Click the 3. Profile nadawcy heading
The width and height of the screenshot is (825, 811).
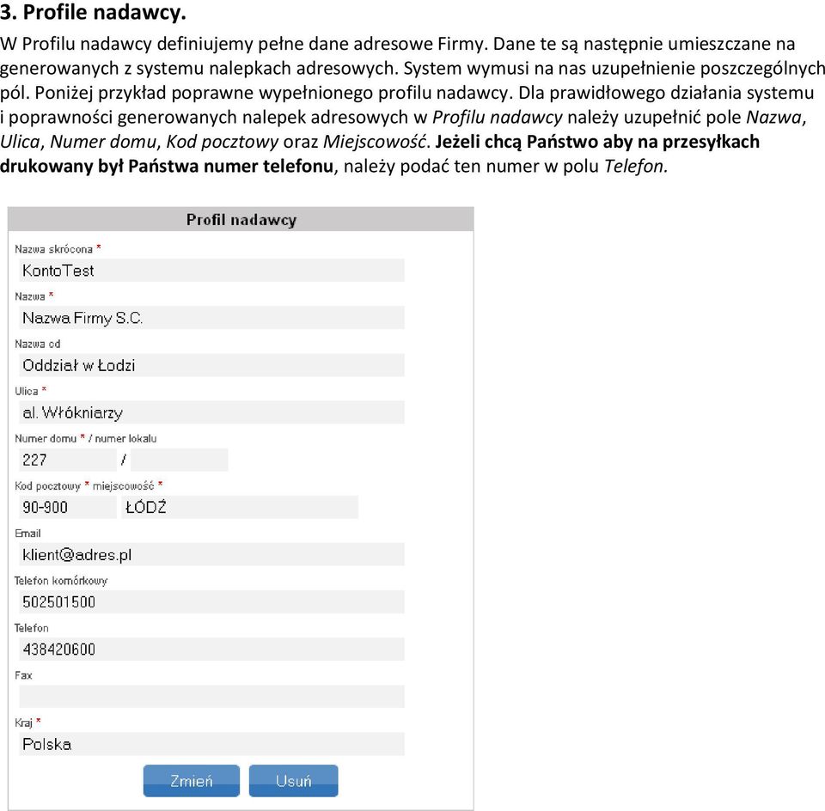click(93, 13)
